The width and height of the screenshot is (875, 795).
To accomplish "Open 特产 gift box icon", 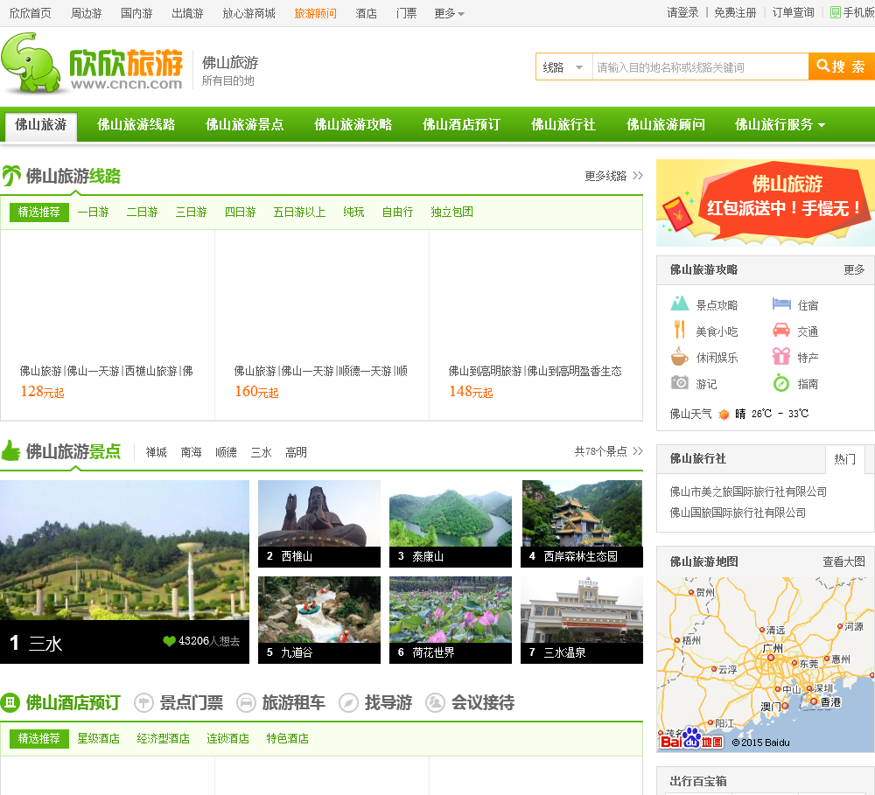I will (781, 356).
